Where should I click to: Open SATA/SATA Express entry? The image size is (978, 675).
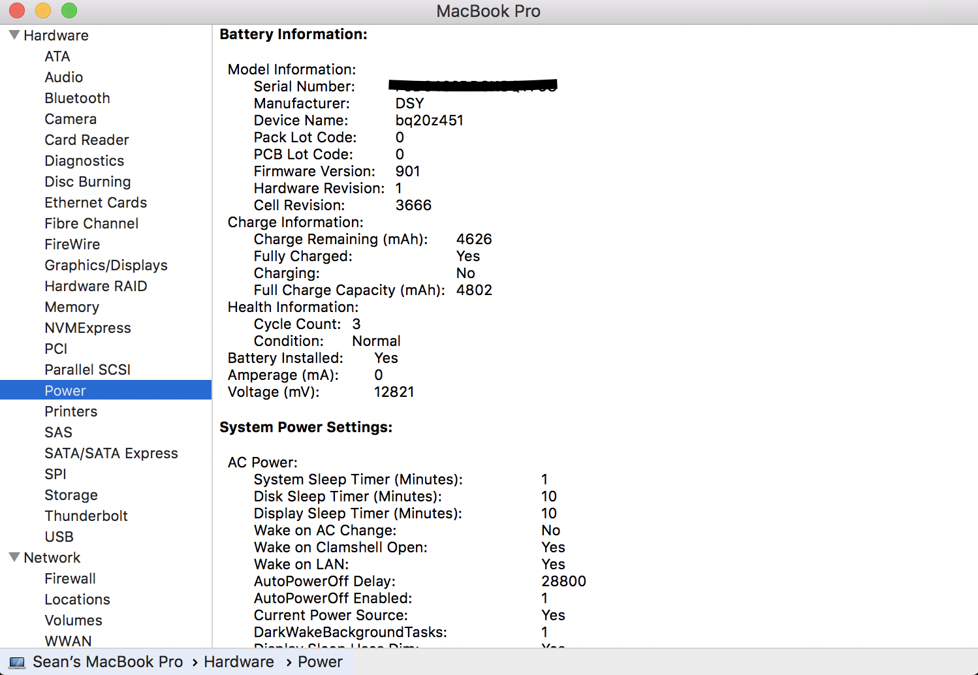pyautogui.click(x=111, y=453)
